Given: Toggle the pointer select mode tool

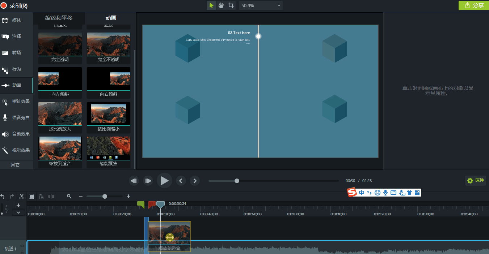Looking at the screenshot, I should tap(211, 5).
